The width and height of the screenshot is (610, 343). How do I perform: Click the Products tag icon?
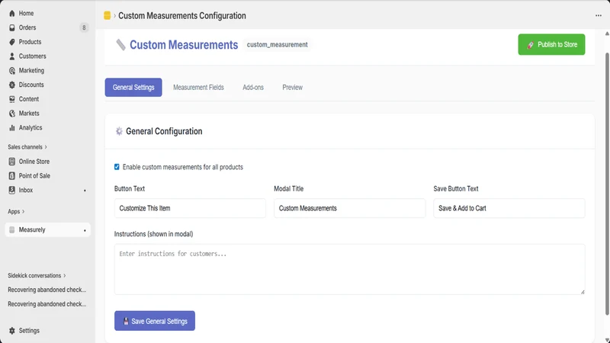point(12,42)
